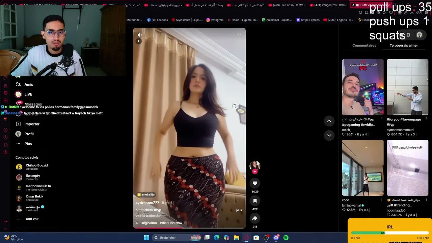Open Importer to upload a video
432x243 pixels.
pyautogui.click(x=28, y=124)
